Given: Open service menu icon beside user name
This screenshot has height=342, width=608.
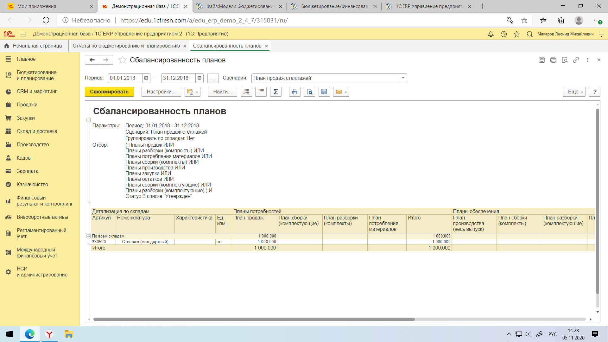Looking at the screenshot, I should [602, 34].
